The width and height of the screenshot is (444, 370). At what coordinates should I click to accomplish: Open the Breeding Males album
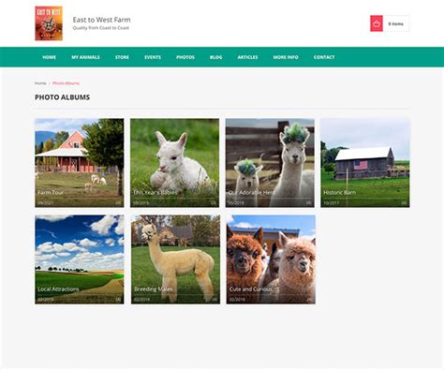[175, 259]
